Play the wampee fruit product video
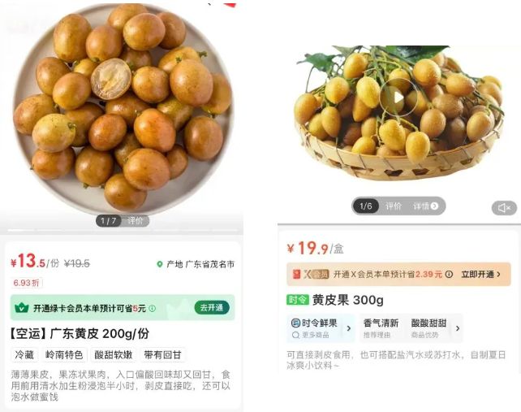Image resolution: width=521 pixels, height=412 pixels. coord(398,98)
